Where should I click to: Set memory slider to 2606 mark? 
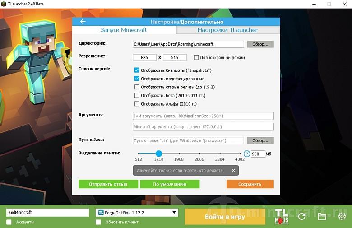pyautogui.click(x=199, y=153)
